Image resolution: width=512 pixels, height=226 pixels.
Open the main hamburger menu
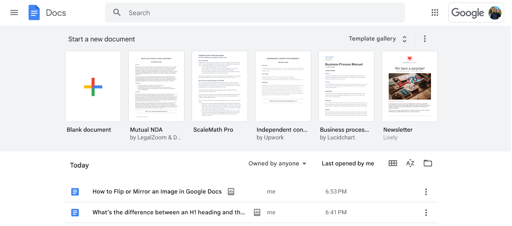pos(14,13)
